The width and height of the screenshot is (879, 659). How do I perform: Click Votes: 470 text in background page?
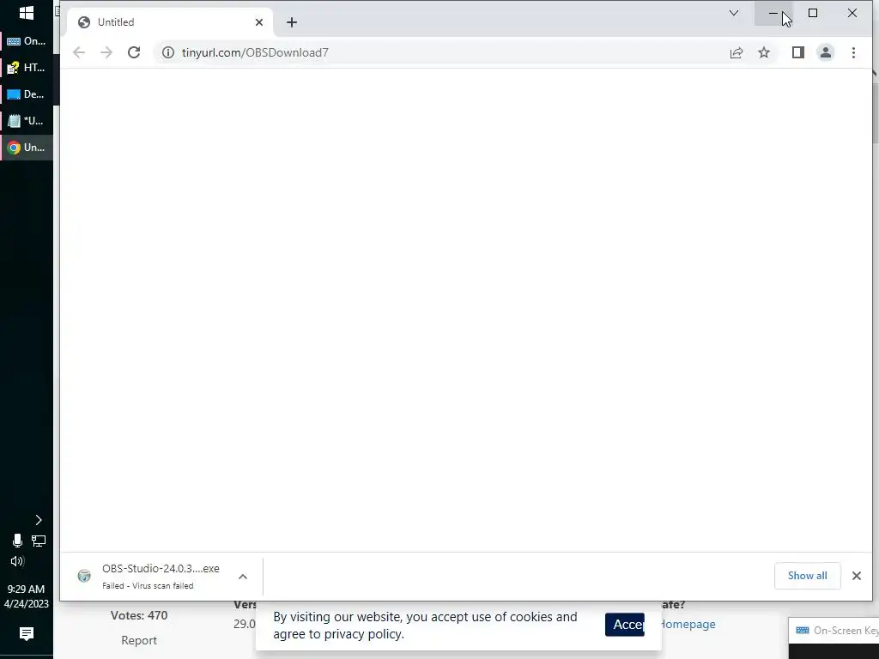click(139, 615)
